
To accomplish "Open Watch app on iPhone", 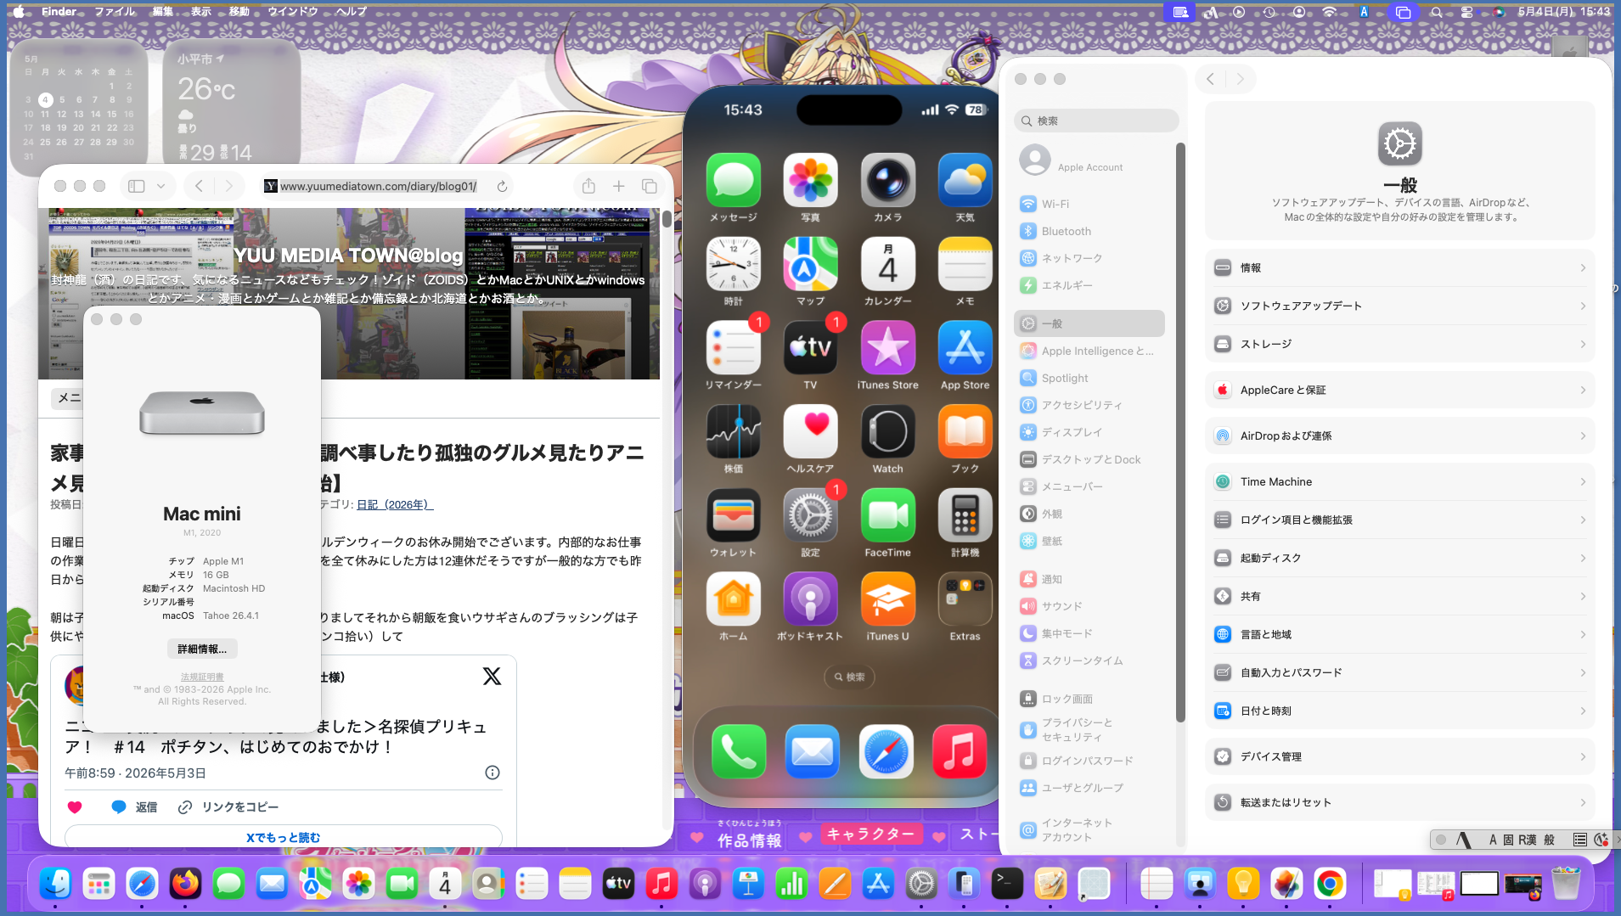I will pyautogui.click(x=888, y=431).
